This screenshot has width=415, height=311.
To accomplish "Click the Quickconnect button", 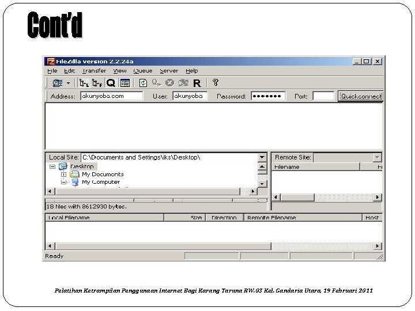I will pyautogui.click(x=360, y=96).
